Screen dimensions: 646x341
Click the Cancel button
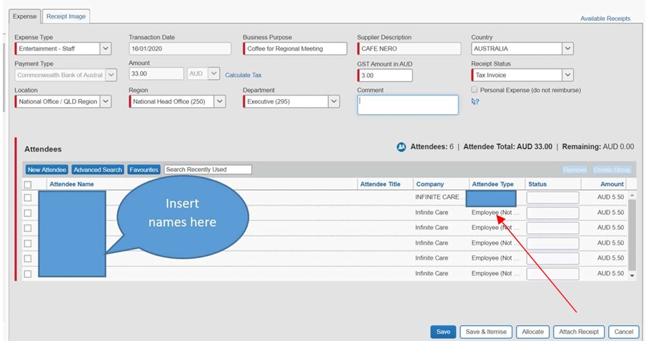point(624,332)
